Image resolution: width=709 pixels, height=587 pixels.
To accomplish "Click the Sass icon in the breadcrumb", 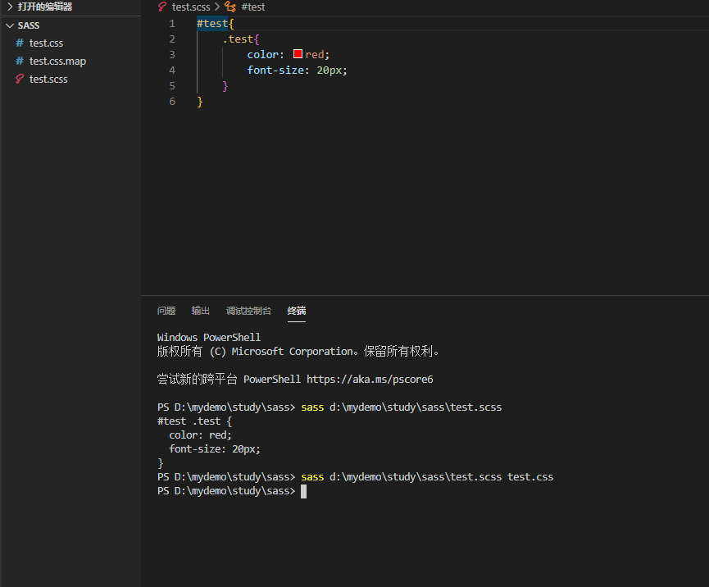I will 162,7.
